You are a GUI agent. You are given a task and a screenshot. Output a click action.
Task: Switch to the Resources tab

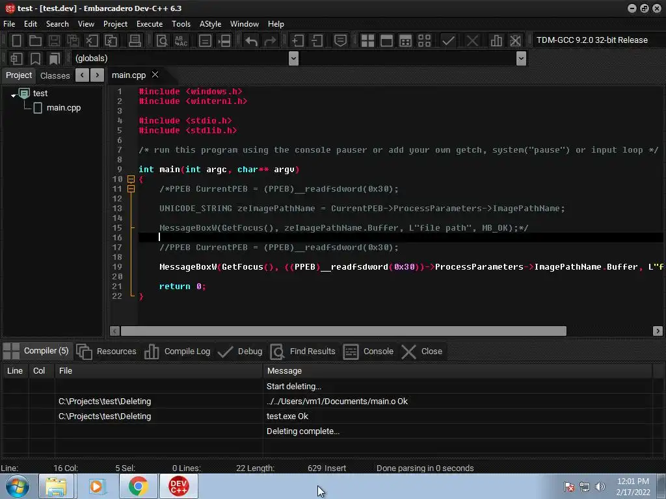coord(107,352)
